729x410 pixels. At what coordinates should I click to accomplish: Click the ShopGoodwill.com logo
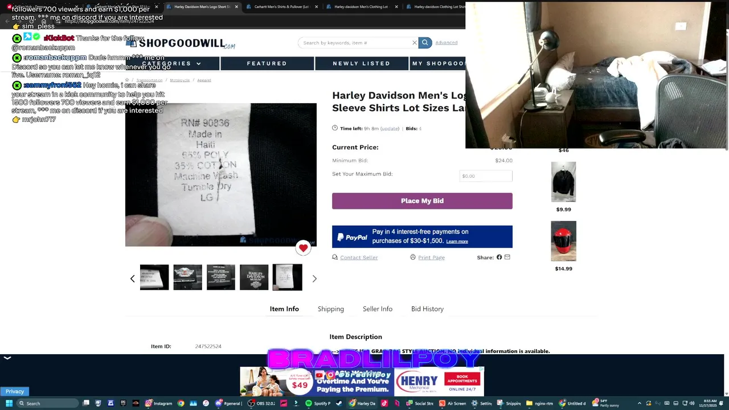click(181, 43)
